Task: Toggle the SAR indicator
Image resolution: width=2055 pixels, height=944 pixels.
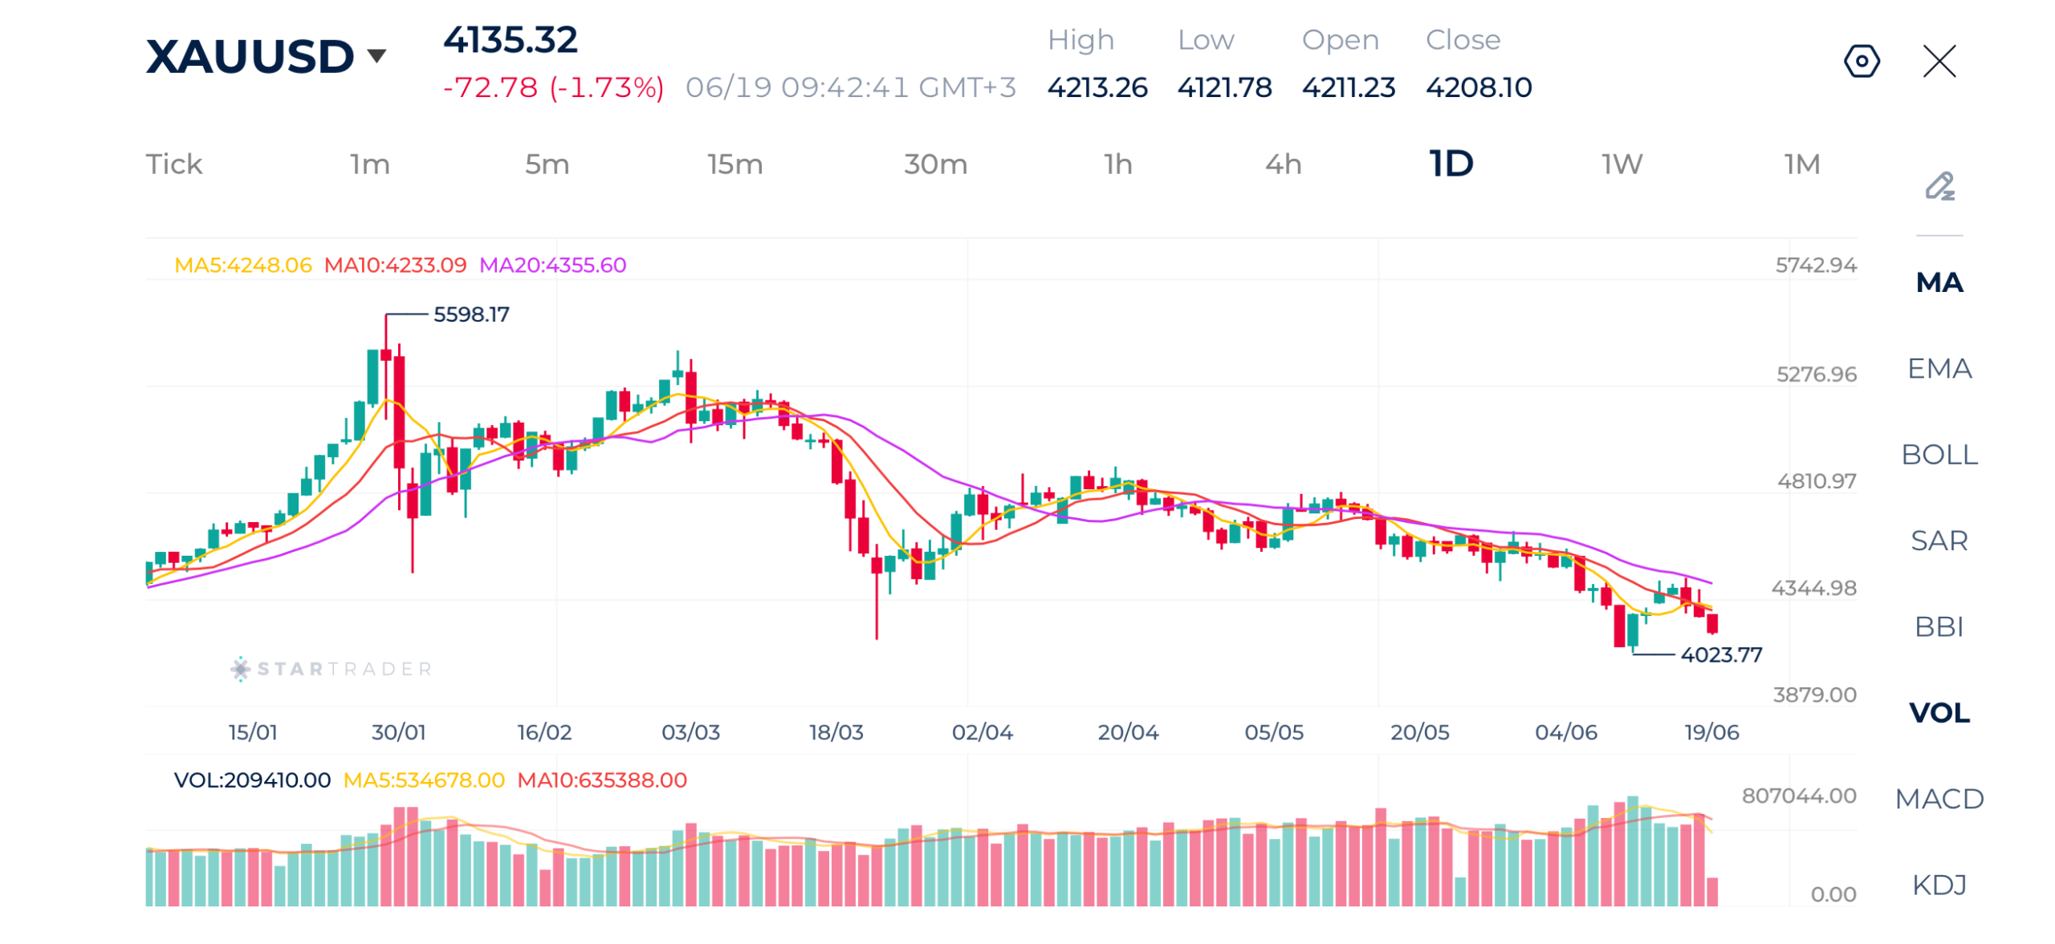Action: pos(1939,540)
